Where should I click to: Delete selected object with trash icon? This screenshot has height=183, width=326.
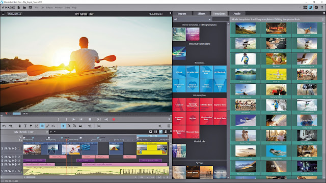19,126
